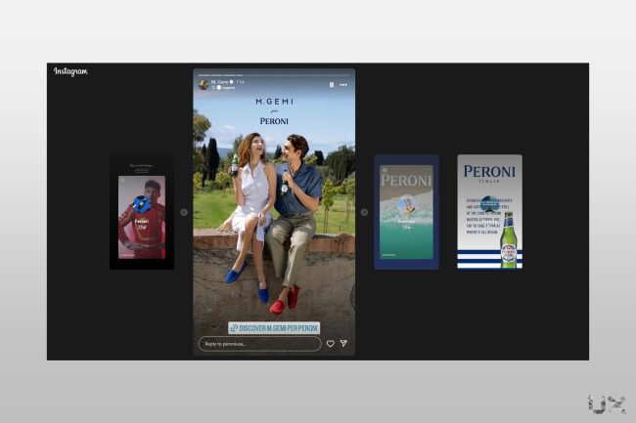Open the Peroni Summer beach story thumbnail
Viewport: 636px width, 423px height.
coord(406,212)
